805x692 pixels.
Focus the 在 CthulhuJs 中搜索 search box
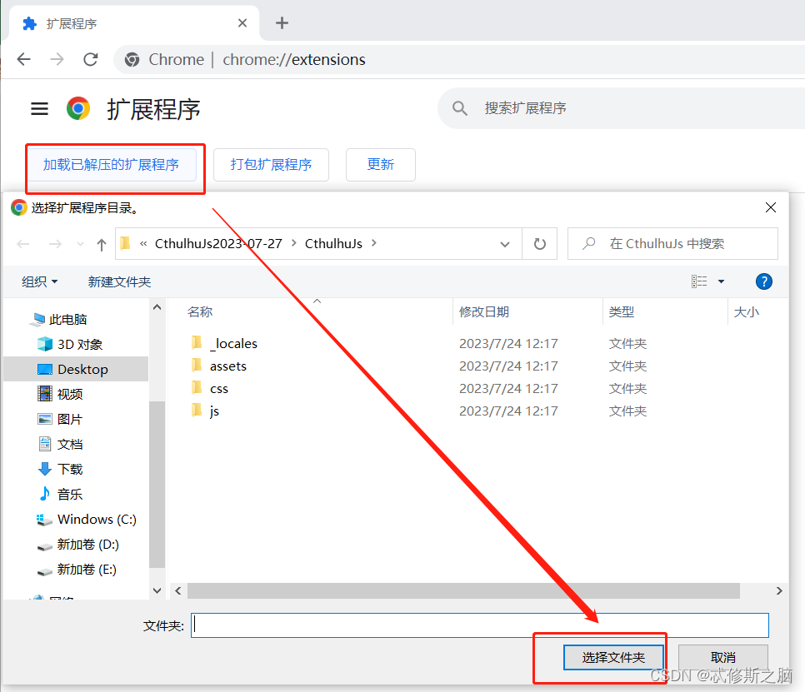pos(672,244)
